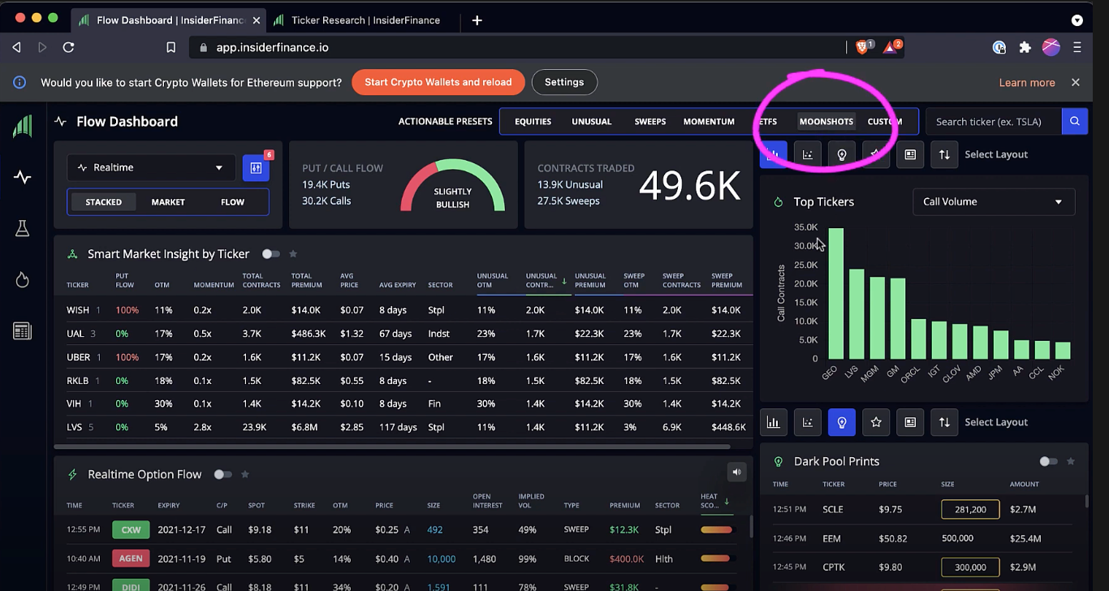The height and width of the screenshot is (591, 1109).
Task: Favorite the Smart Market Insight by Ticker panel
Action: coord(293,254)
